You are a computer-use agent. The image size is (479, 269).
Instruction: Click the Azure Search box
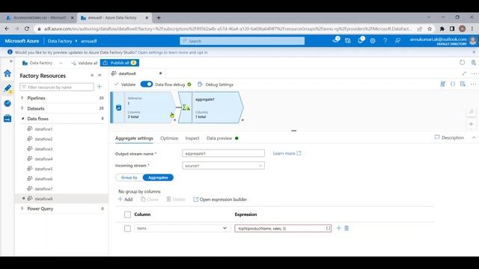point(242,41)
